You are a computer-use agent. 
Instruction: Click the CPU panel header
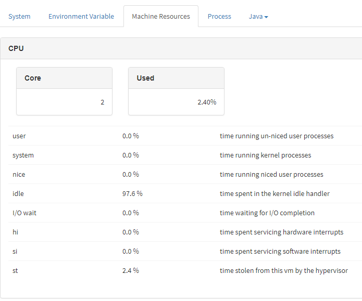pos(16,48)
